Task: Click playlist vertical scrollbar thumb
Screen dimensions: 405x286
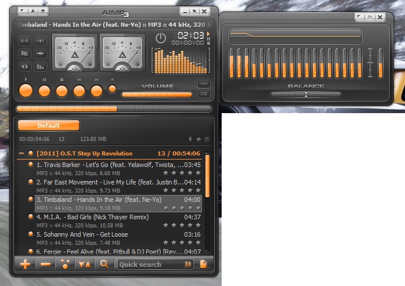Action: [x=207, y=176]
